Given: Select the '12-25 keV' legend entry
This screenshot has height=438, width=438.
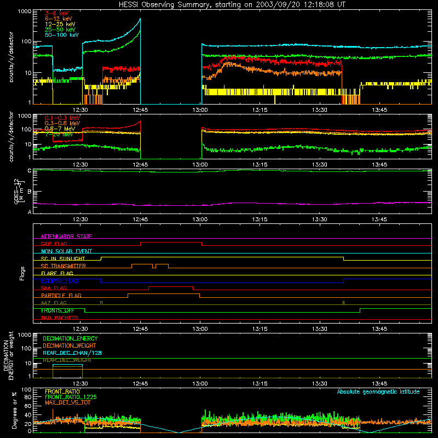Looking at the screenshot, I should [x=60, y=24].
